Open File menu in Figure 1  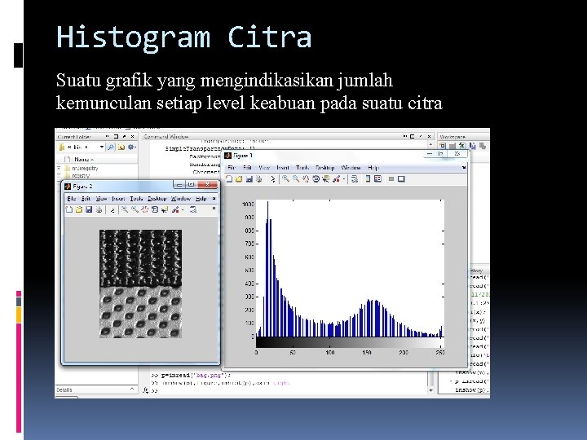click(x=232, y=168)
